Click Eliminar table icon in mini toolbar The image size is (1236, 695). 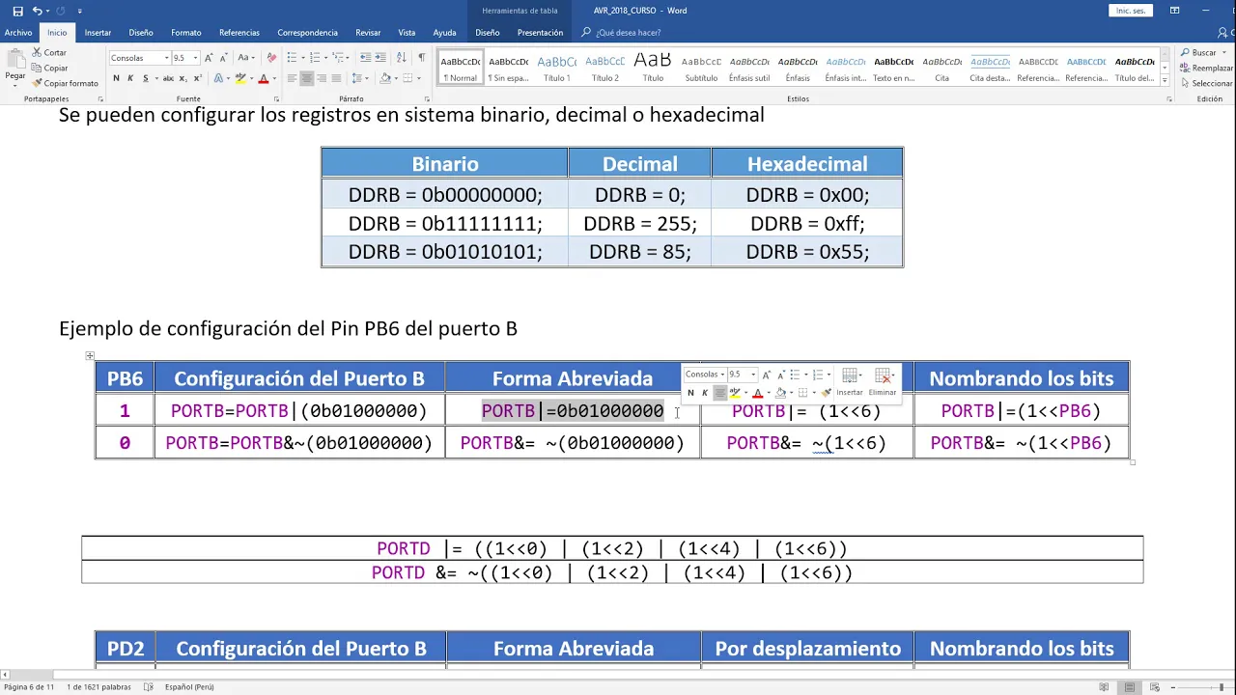tap(883, 380)
